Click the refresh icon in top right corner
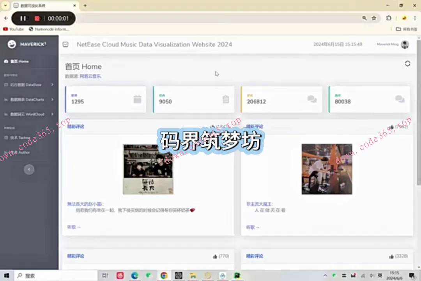This screenshot has width=421, height=281. click(x=407, y=64)
